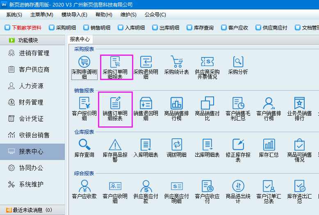
Task: Open the 库存商品报警 warning report
Action: click(x=115, y=151)
